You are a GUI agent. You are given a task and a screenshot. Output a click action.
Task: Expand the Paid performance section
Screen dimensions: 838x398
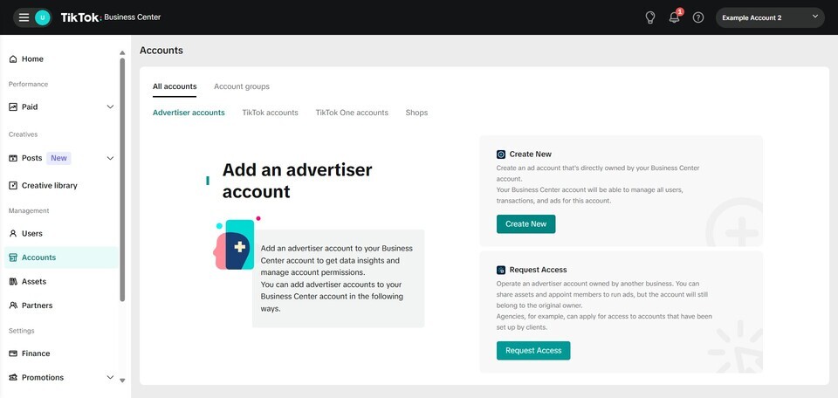pos(110,107)
